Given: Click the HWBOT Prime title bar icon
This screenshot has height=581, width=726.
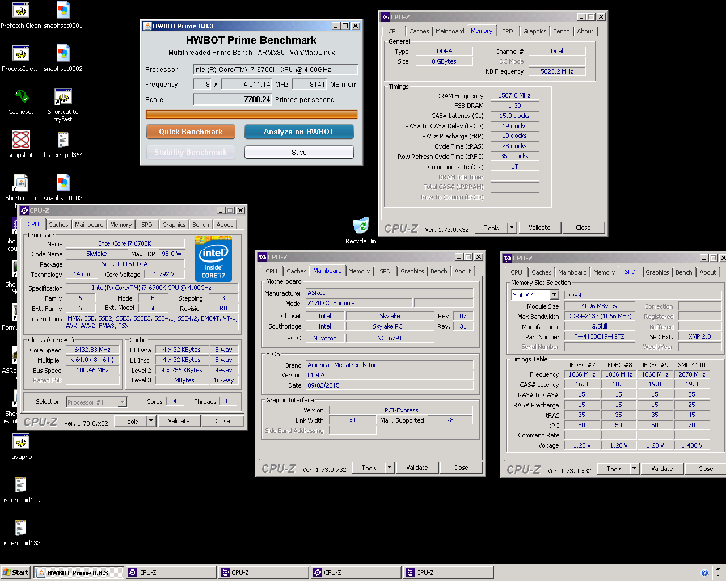Looking at the screenshot, I should [x=147, y=26].
